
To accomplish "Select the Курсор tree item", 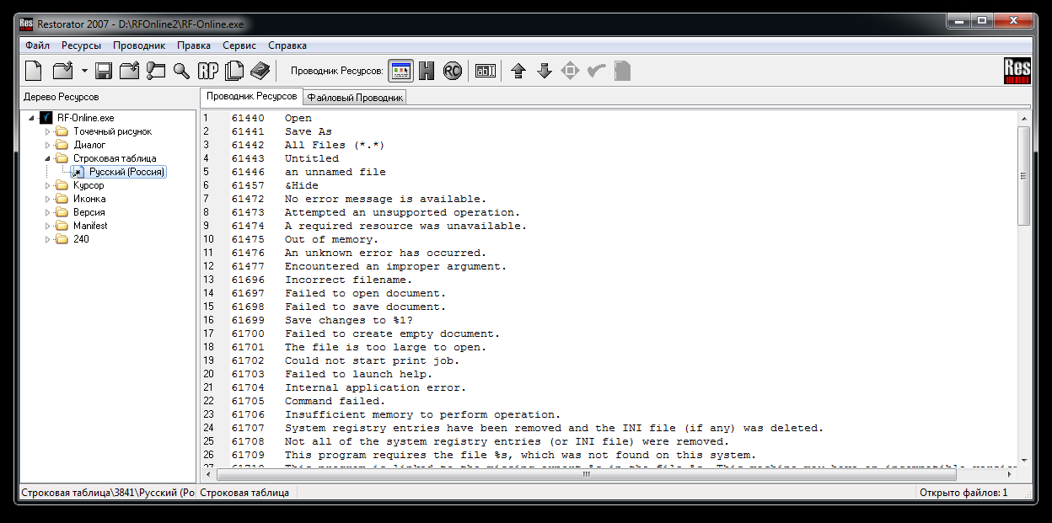I will (x=89, y=185).
